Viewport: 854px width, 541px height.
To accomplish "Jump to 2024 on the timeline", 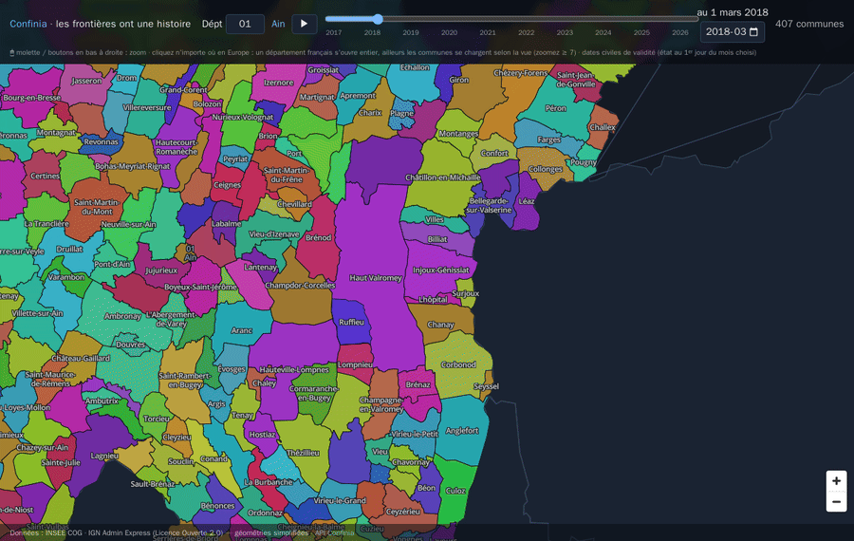I will pos(603,32).
